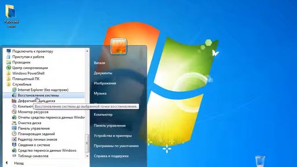This screenshot has height=167, width=297.
Task: Open Панель управления in right pane
Action: (110, 126)
